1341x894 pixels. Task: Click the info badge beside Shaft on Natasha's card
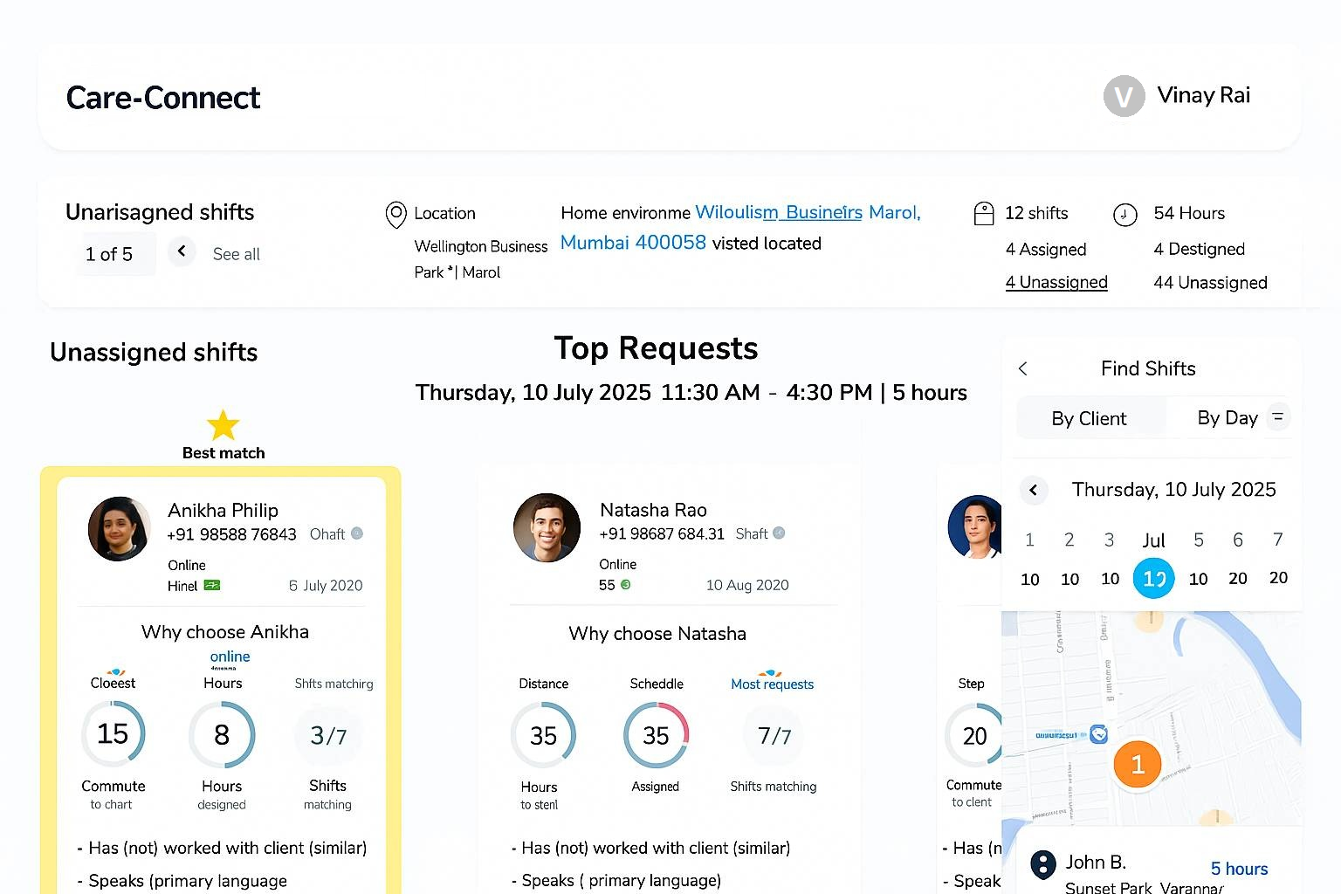(778, 533)
